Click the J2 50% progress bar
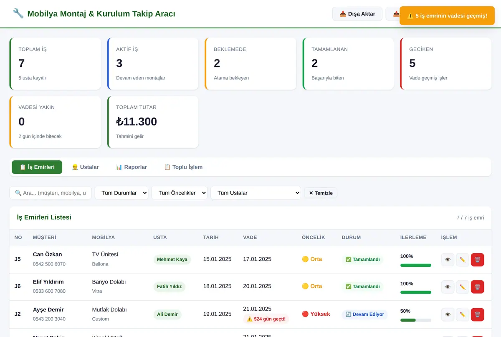Screen dimensions: 501x337 point(416,320)
